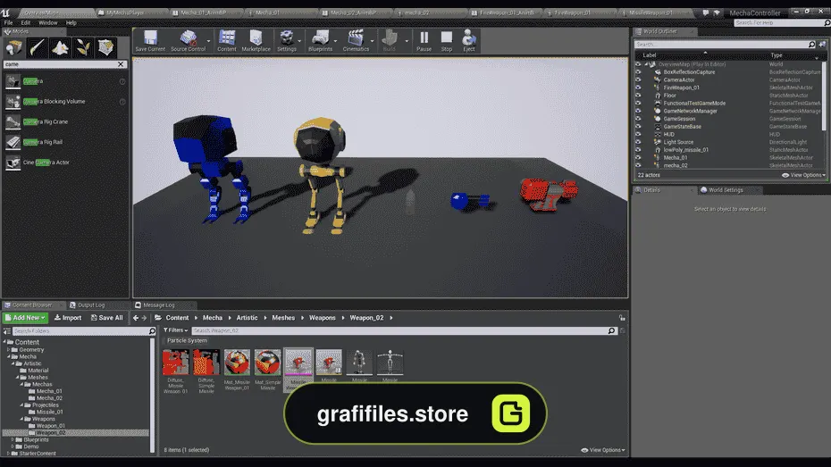Open Content Browser View Options
This screenshot has height=467, width=831.
[x=603, y=450]
